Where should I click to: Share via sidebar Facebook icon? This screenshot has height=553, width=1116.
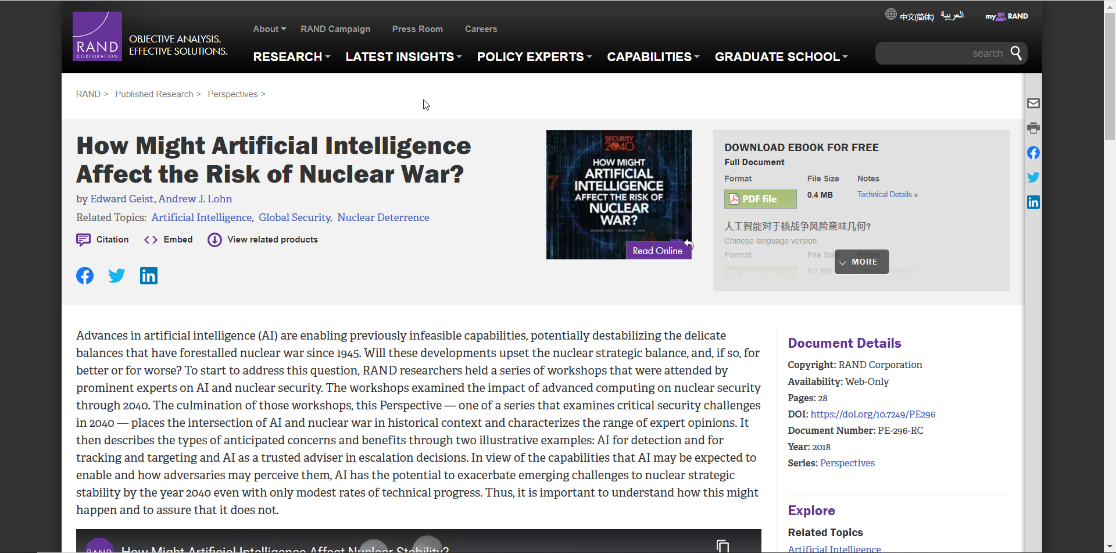(1033, 153)
